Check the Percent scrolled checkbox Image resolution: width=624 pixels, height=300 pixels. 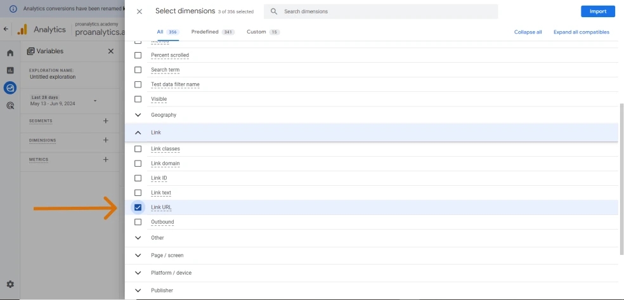point(138,55)
